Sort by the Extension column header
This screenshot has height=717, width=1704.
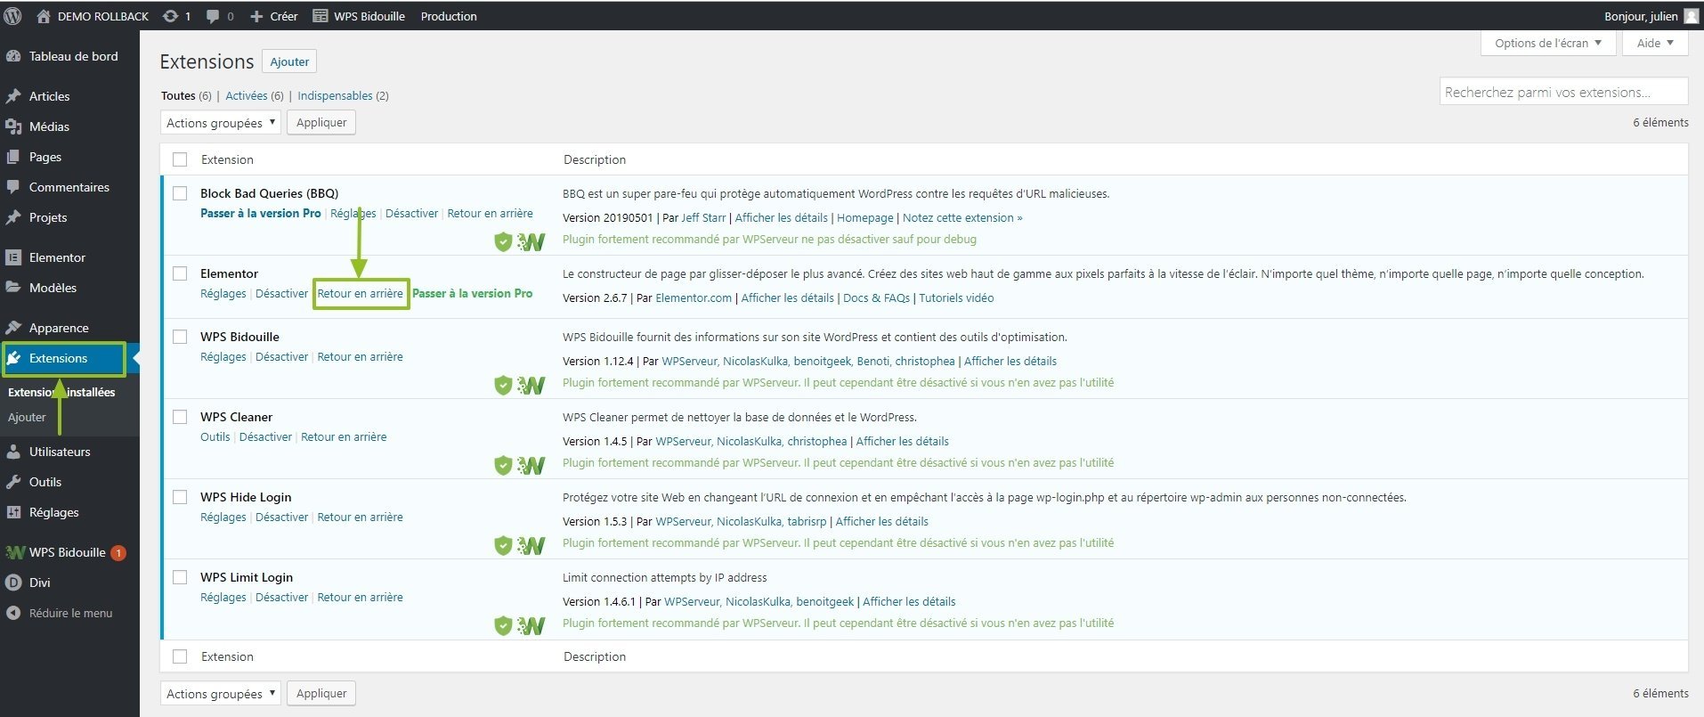tap(227, 159)
